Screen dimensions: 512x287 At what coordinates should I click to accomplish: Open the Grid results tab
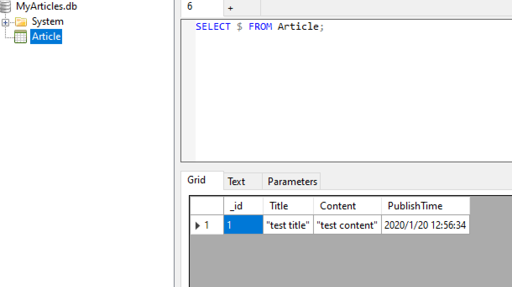202,180
